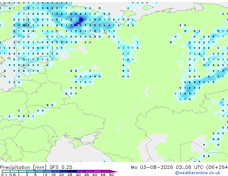Viewport: 228px width, 176px height.
Task: Click the 30–35 mm purple legend swatch
Action: point(81,171)
